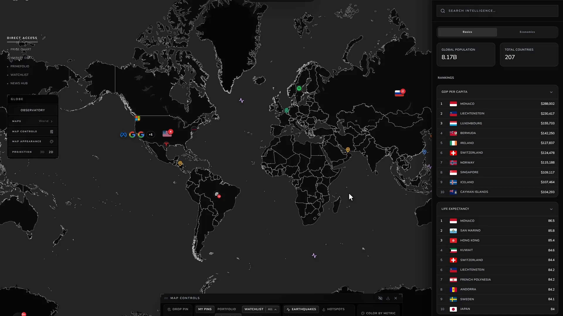Click the orange pin near Oman
Screen dimensions: 563x316
[x=348, y=150]
